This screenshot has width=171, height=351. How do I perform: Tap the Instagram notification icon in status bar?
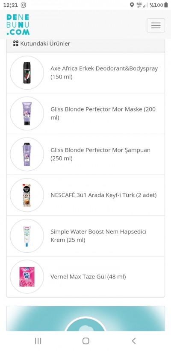coord(24,5)
